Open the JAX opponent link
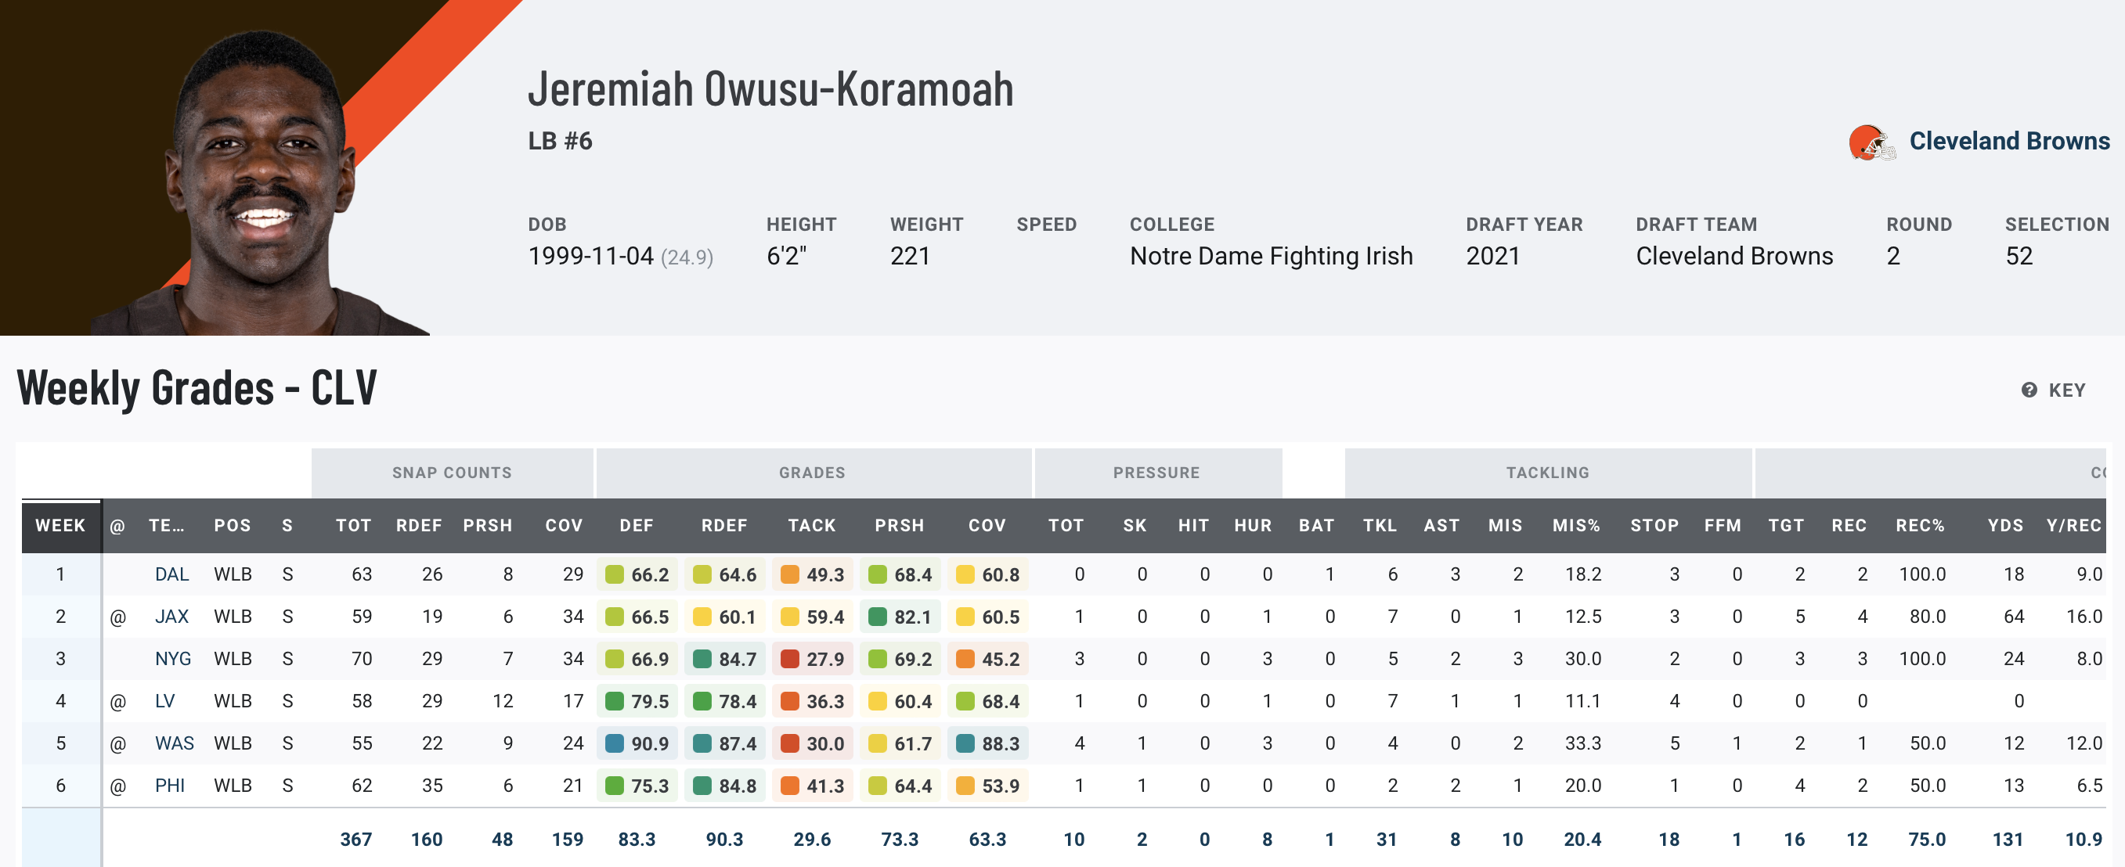 (171, 617)
